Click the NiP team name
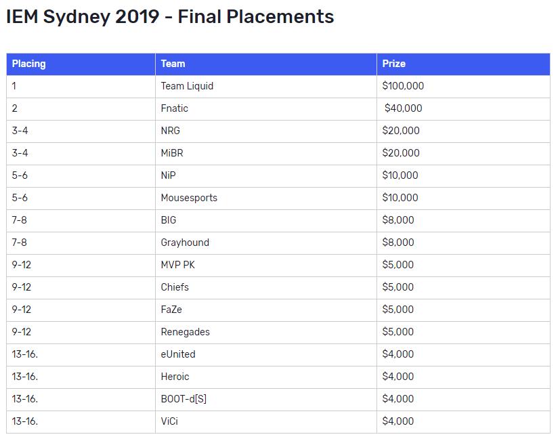Viewport: 560px width, 441px height. pos(168,175)
